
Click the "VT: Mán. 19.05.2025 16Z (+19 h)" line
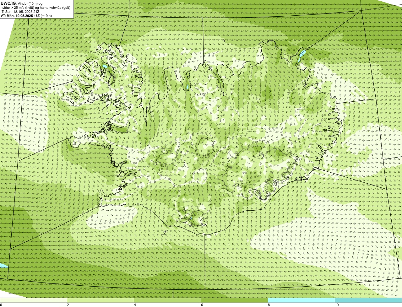point(26,16)
